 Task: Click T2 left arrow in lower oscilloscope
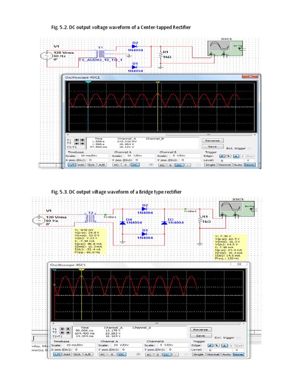tap(63, 332)
